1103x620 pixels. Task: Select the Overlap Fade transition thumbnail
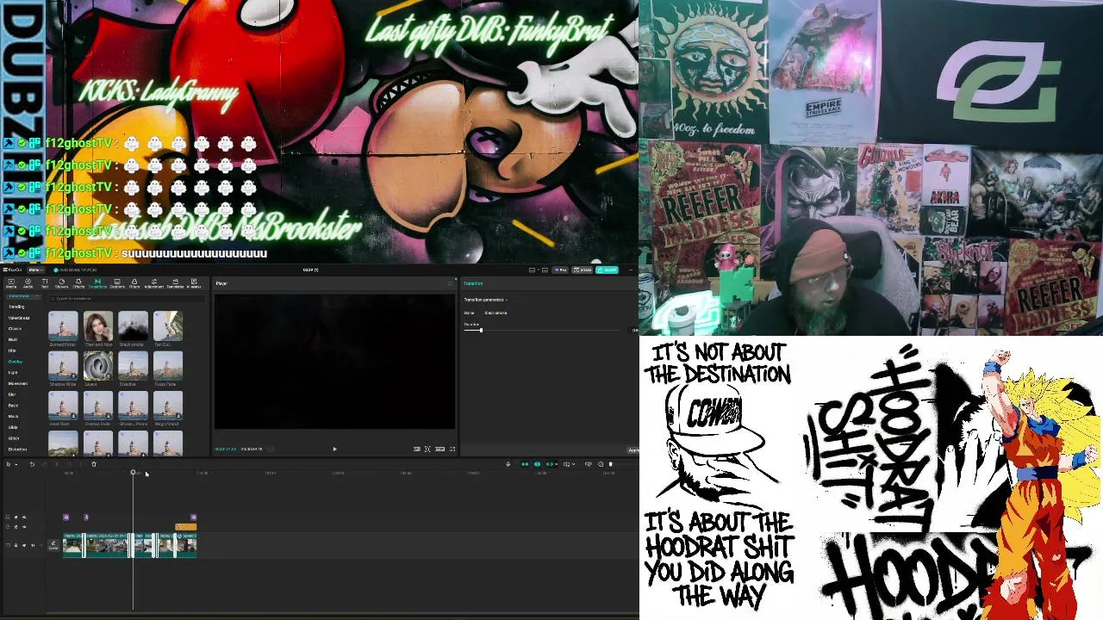(98, 406)
